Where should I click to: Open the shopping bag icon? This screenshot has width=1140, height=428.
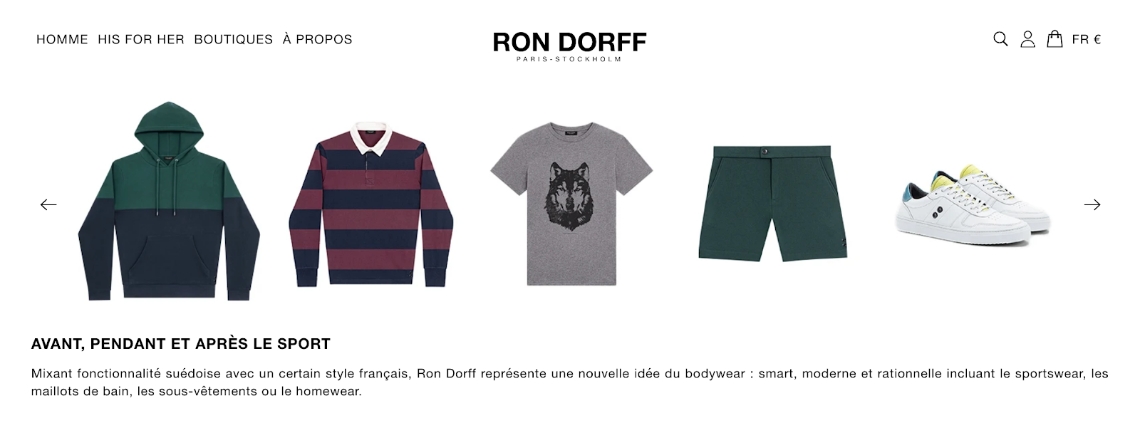(x=1054, y=39)
